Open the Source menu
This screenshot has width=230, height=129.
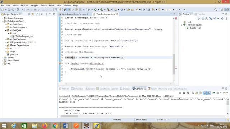point(15,5)
